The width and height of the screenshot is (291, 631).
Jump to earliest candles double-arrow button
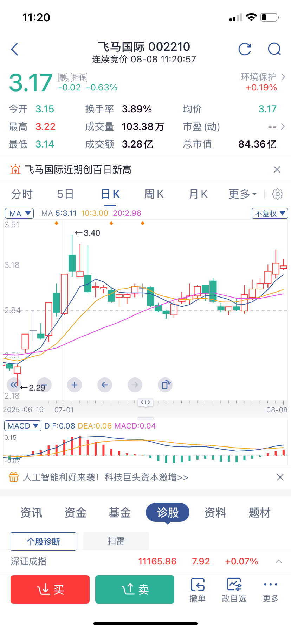pos(13,385)
